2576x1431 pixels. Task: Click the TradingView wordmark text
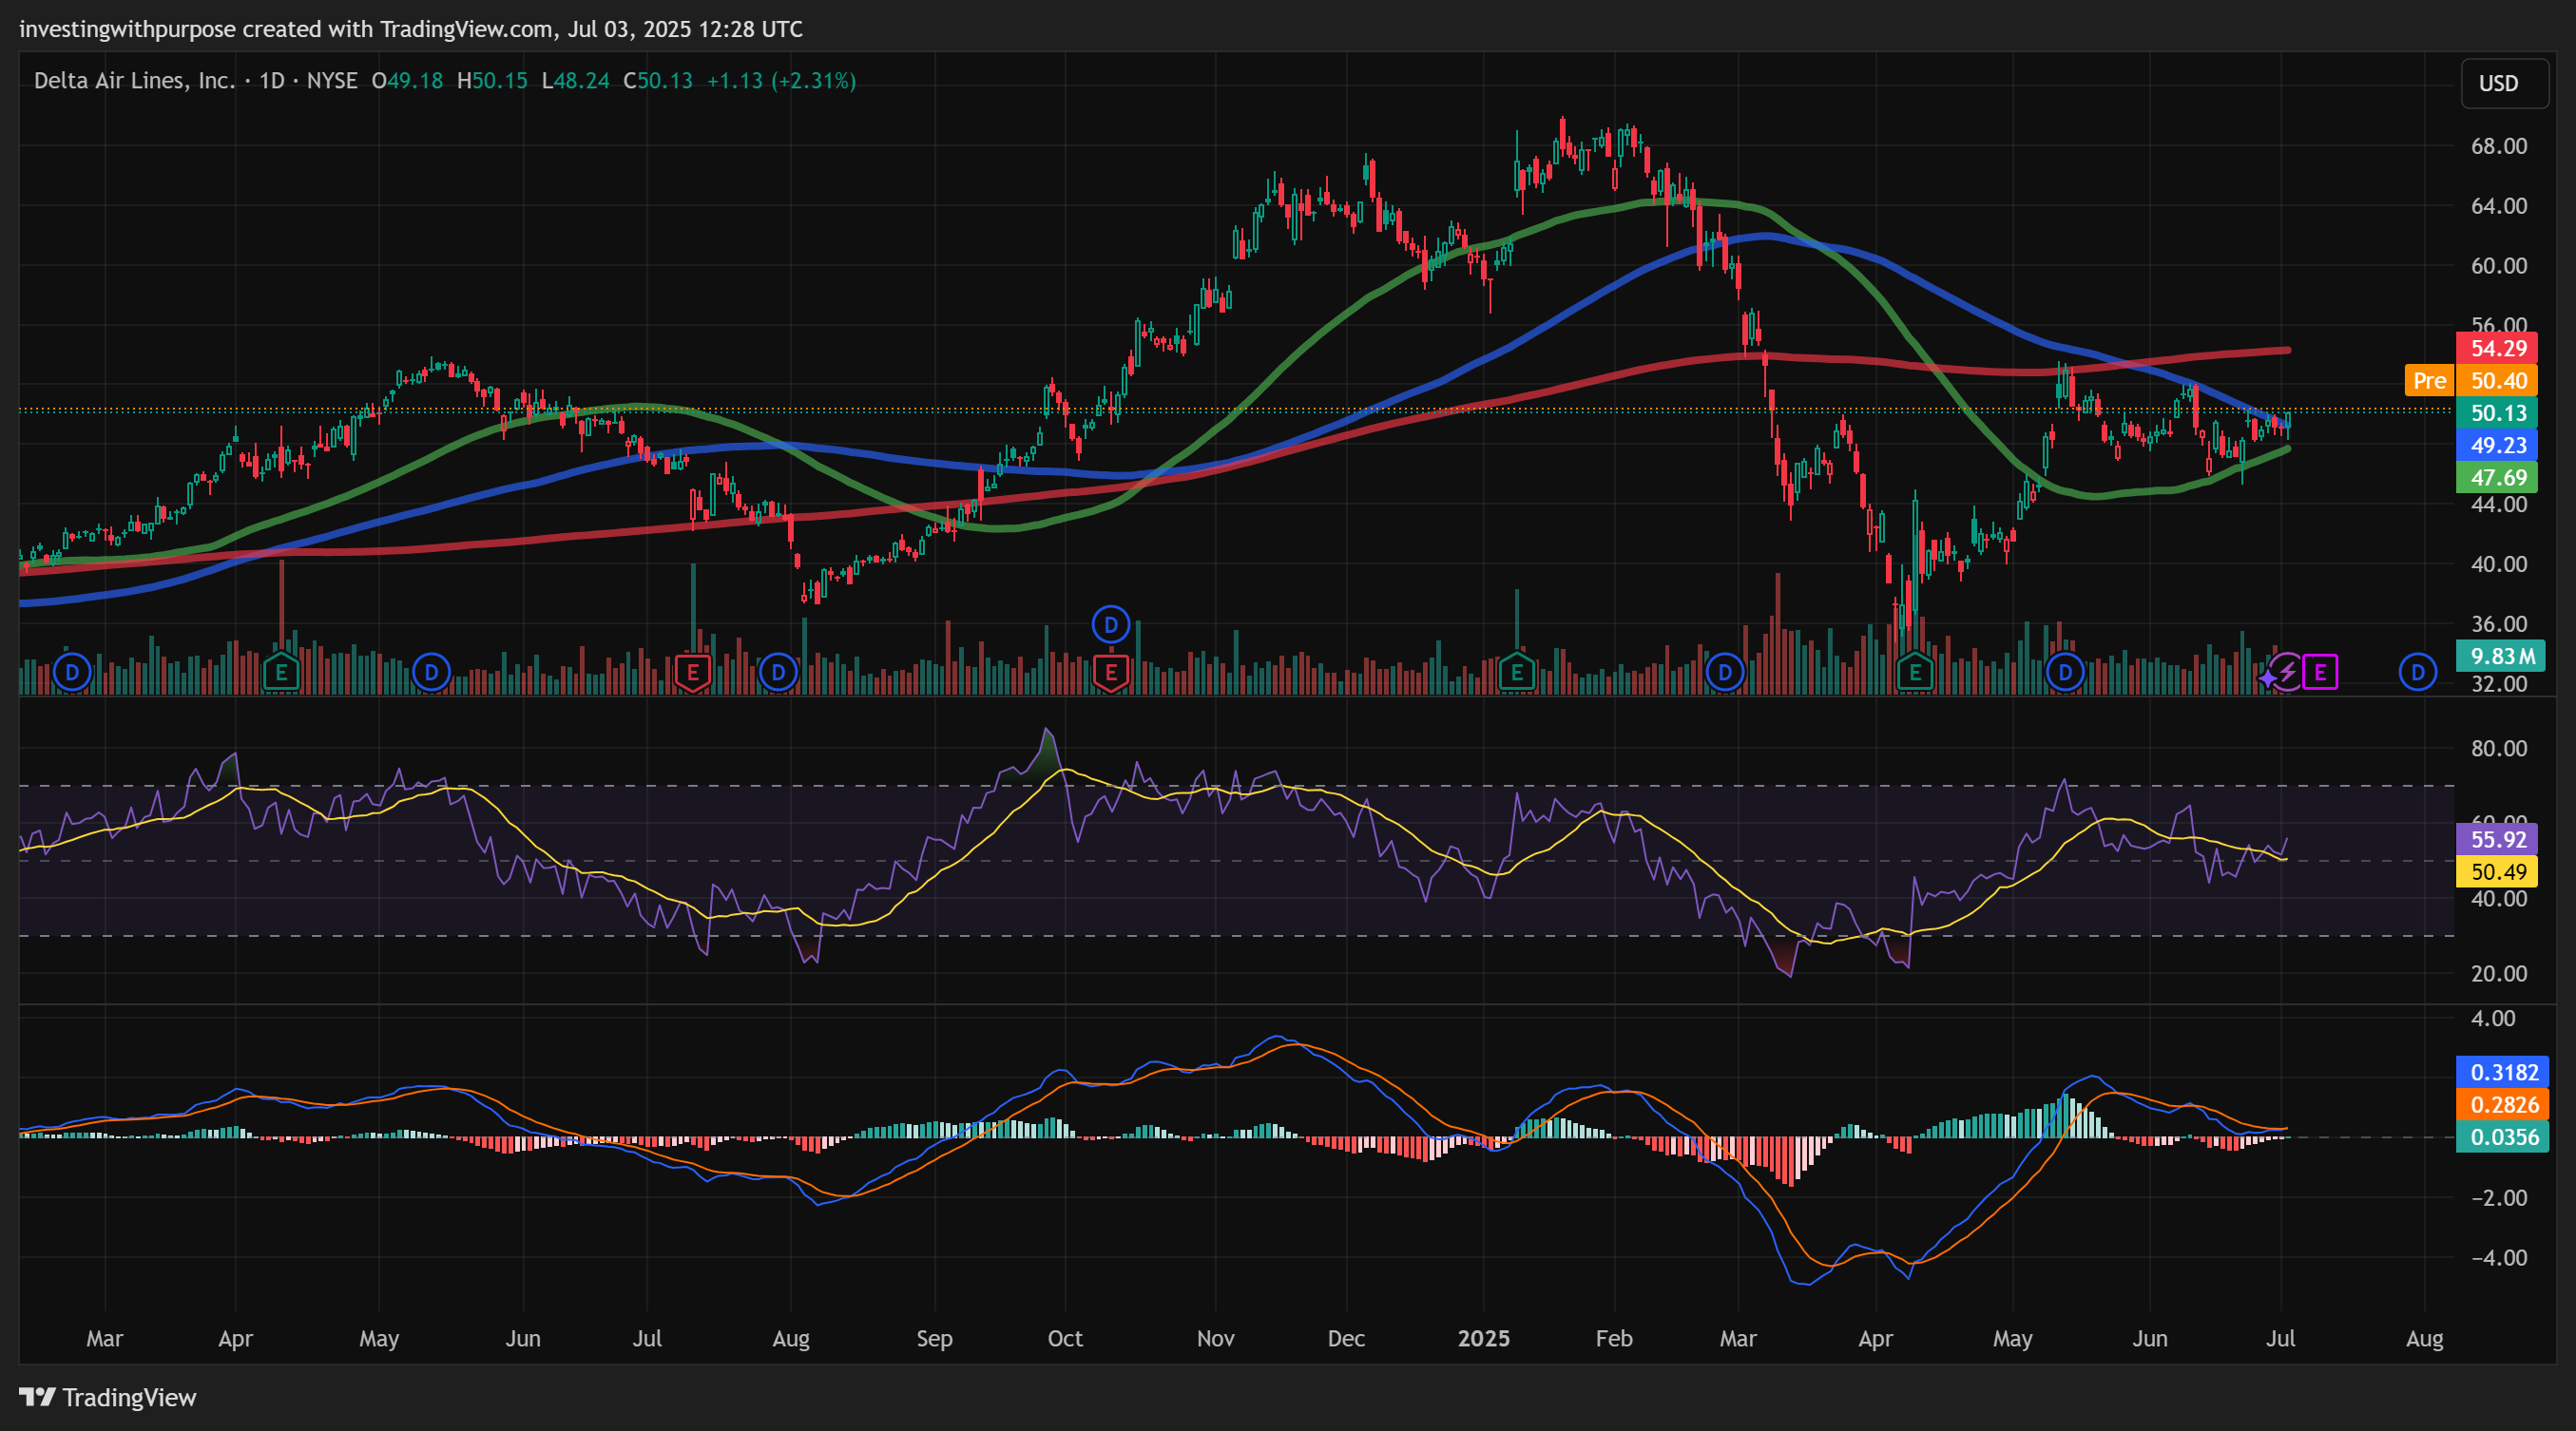[130, 1397]
